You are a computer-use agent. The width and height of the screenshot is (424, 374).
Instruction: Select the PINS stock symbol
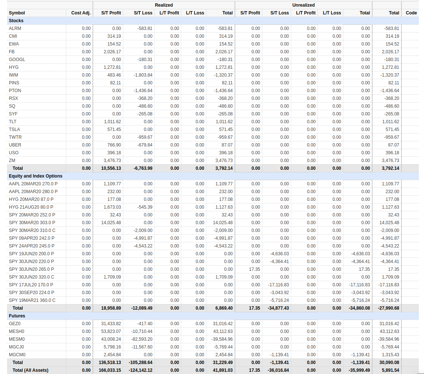click(x=14, y=83)
